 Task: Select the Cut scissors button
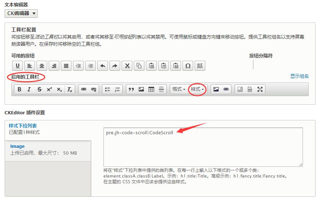(127, 66)
